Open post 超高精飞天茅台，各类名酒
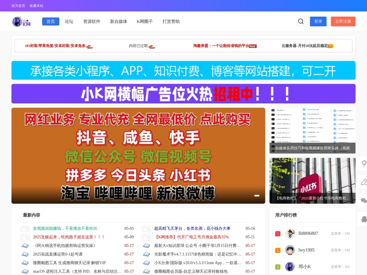Image resolution: width=367 pixels, height=275 pixels. tap(192, 229)
